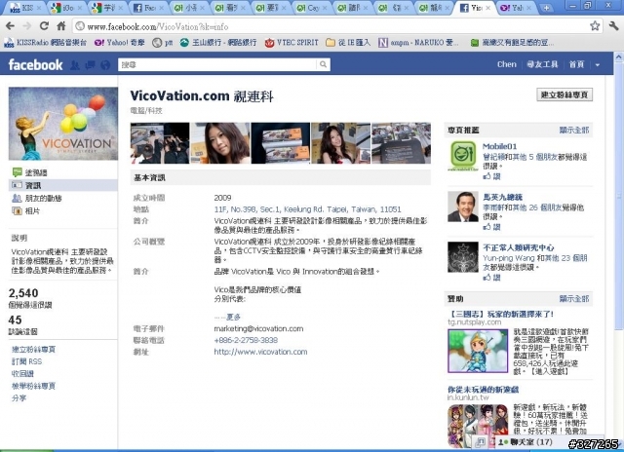Expand description with 更多 link
This screenshot has height=452, width=624.
point(233,317)
